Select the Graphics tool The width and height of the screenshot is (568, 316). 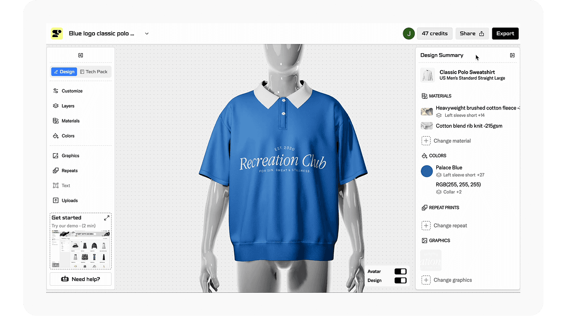click(70, 155)
